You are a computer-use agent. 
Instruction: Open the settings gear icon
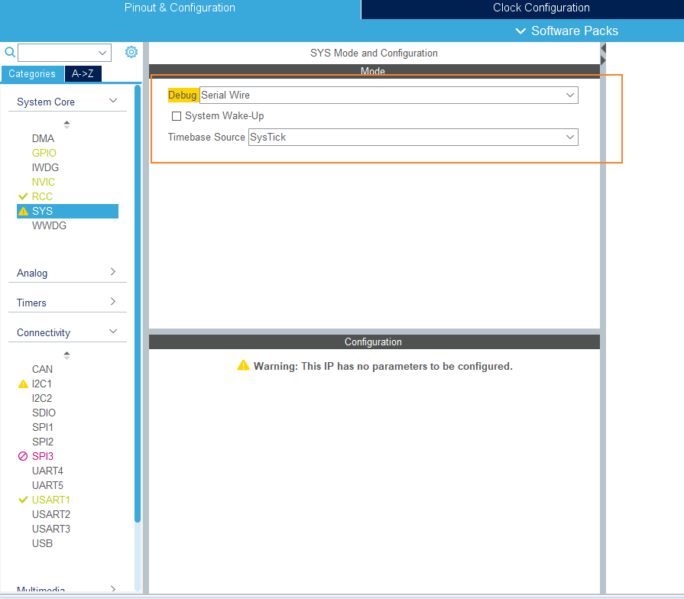coord(131,52)
